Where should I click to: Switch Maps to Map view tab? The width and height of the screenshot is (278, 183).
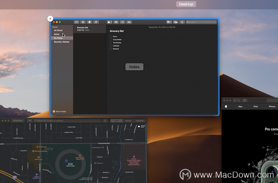click(116, 121)
